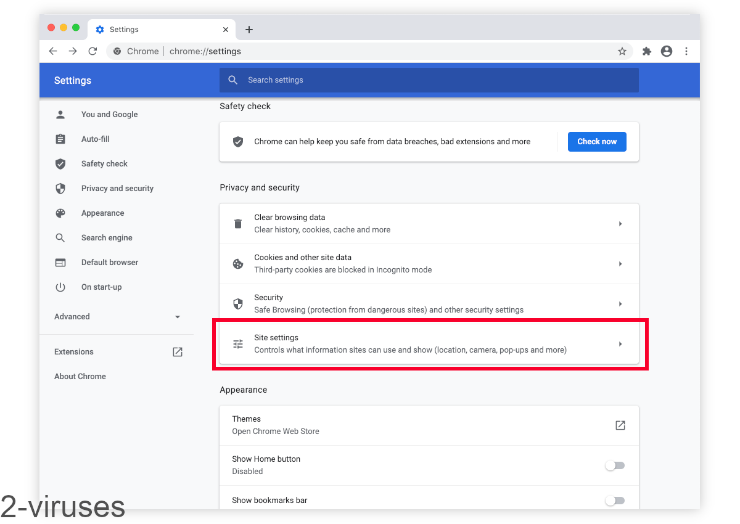Open About Chrome link

coord(80,377)
